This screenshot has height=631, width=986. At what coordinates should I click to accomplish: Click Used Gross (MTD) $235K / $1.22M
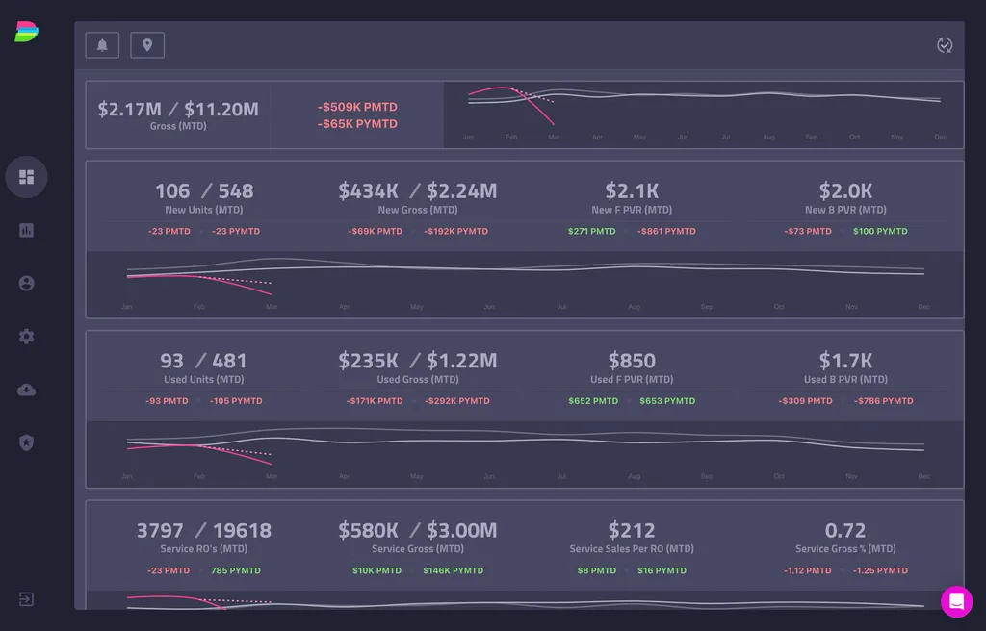(x=418, y=360)
